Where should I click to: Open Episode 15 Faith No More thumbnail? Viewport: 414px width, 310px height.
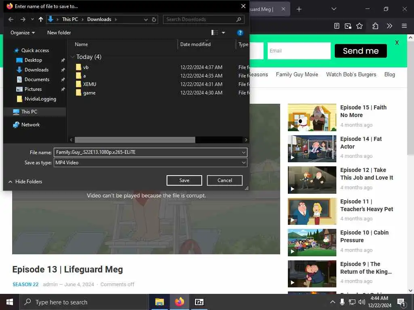(312, 117)
